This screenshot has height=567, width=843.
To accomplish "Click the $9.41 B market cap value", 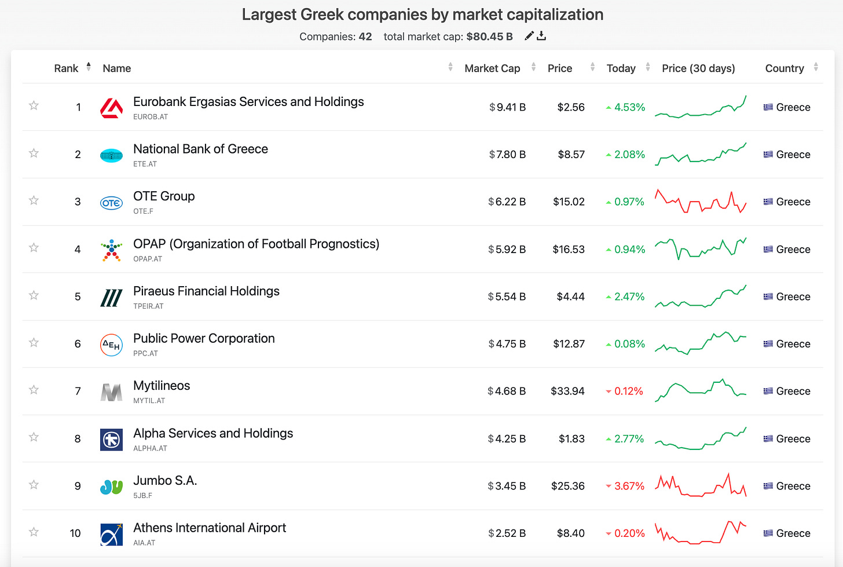I will (x=507, y=107).
